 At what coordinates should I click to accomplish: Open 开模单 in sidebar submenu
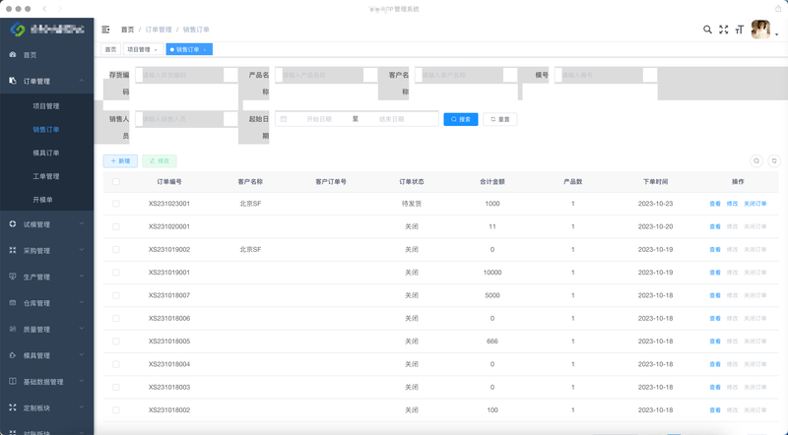coord(42,200)
